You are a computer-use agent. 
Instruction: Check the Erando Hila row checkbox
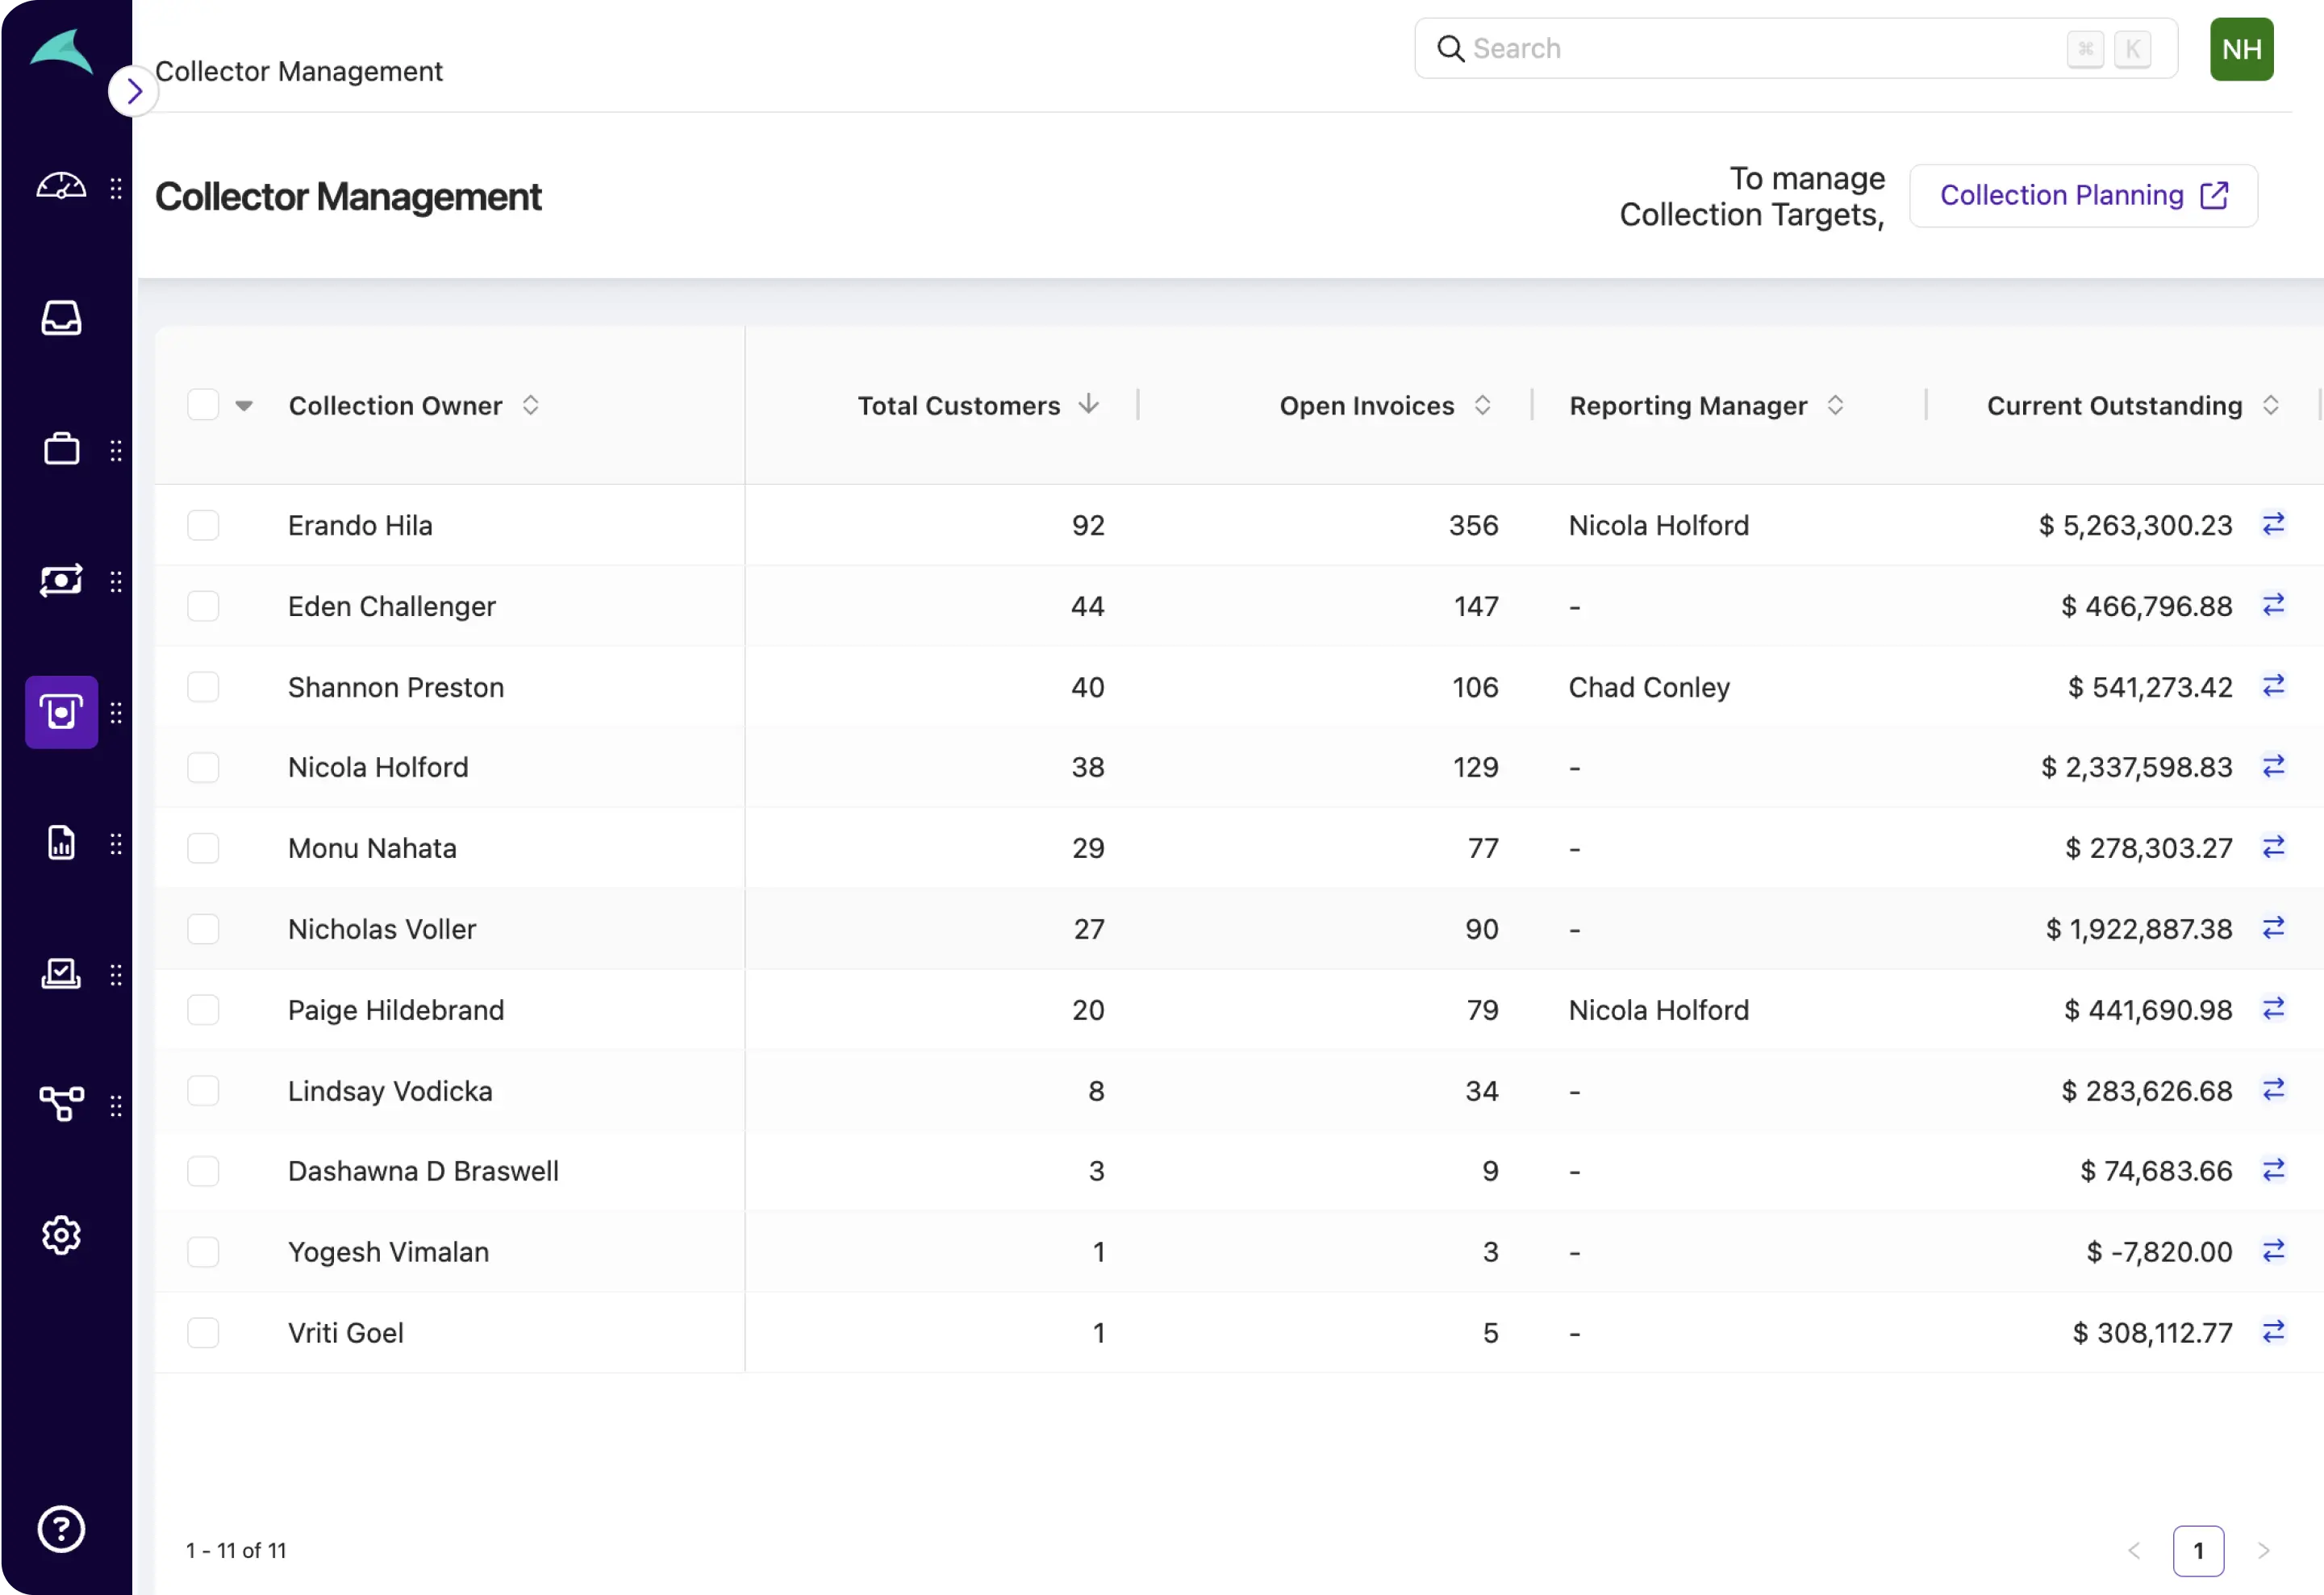(203, 525)
